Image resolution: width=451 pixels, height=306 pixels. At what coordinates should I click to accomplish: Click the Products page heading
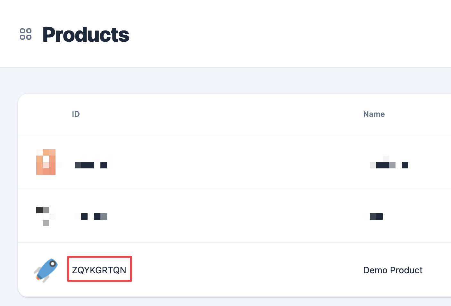86,35
